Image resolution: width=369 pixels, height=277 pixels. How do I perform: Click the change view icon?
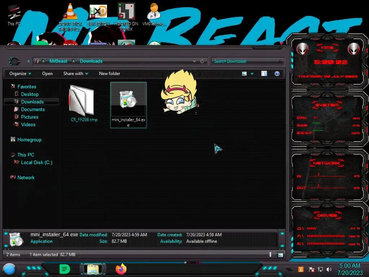point(244,74)
